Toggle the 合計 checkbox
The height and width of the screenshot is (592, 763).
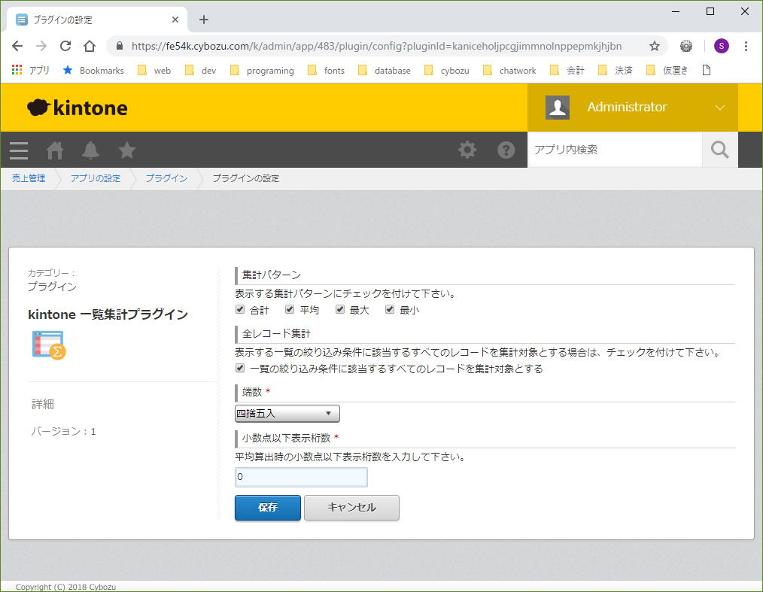pyautogui.click(x=240, y=309)
